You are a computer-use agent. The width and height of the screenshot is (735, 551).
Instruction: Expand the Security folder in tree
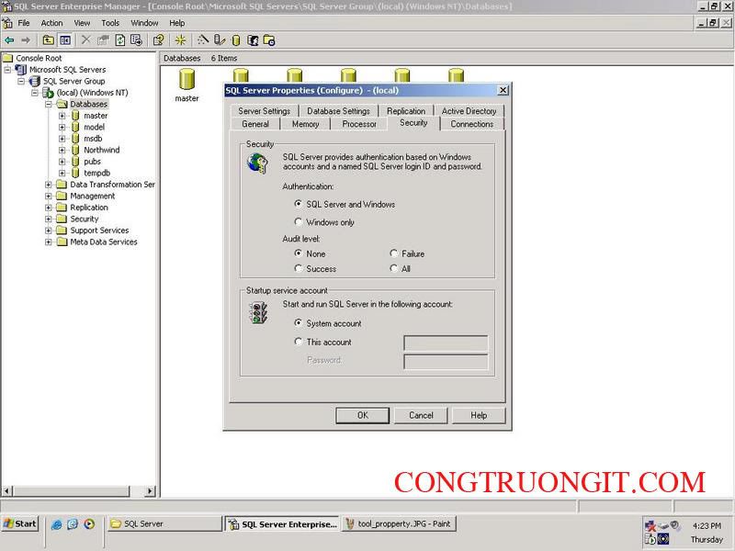point(49,219)
